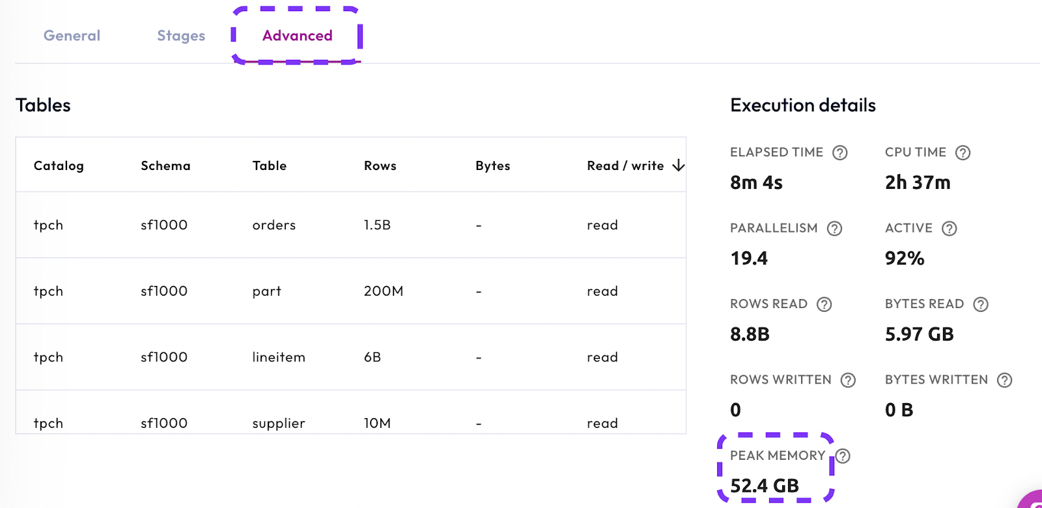Open the Stages tab
The width and height of the screenshot is (1042, 508).
tap(181, 36)
